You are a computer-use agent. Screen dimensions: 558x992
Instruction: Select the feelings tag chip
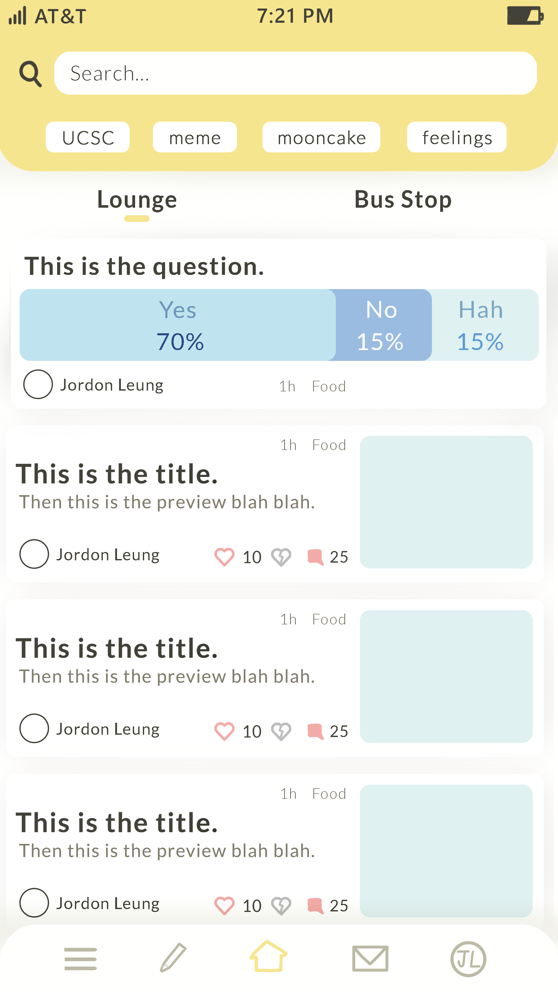coord(457,137)
